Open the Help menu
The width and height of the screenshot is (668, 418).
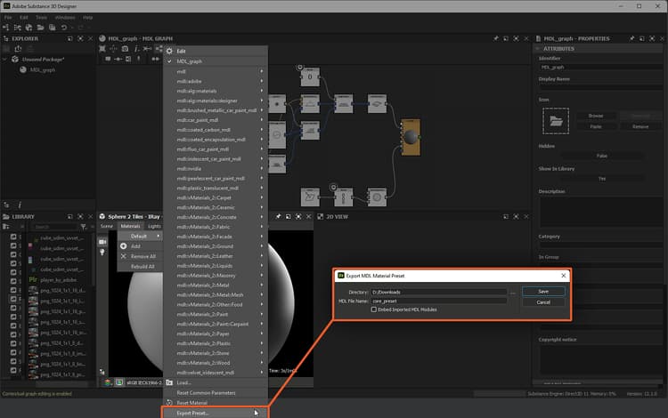[88, 18]
